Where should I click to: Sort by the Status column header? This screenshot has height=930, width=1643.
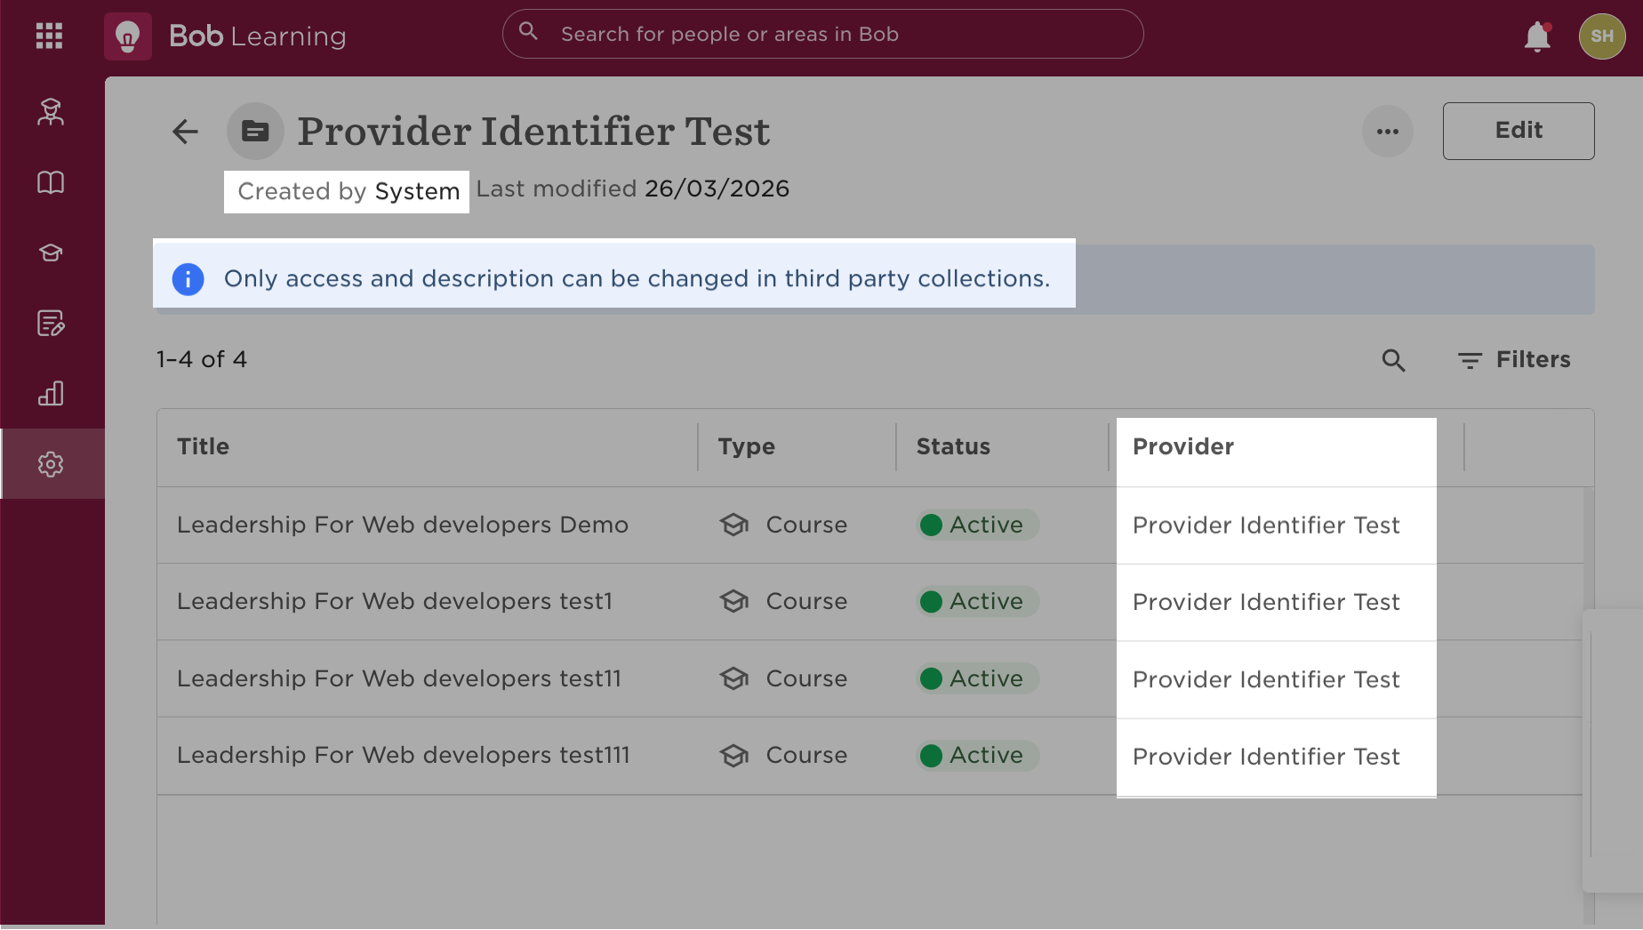pos(953,446)
